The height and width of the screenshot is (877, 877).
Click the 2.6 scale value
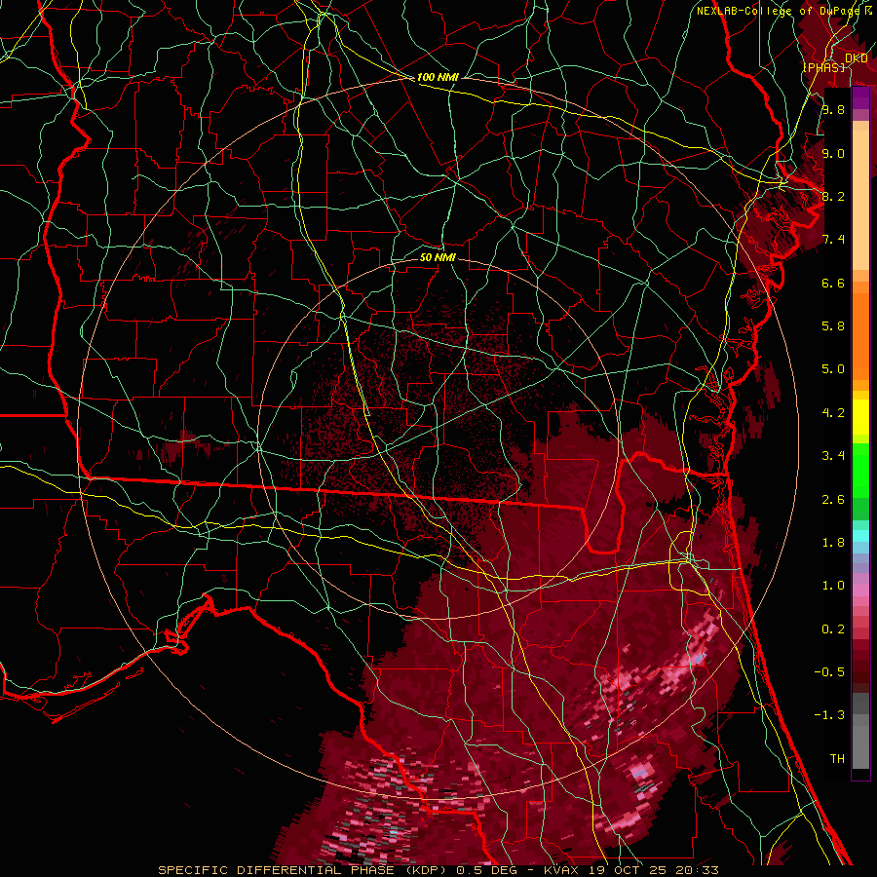point(833,500)
